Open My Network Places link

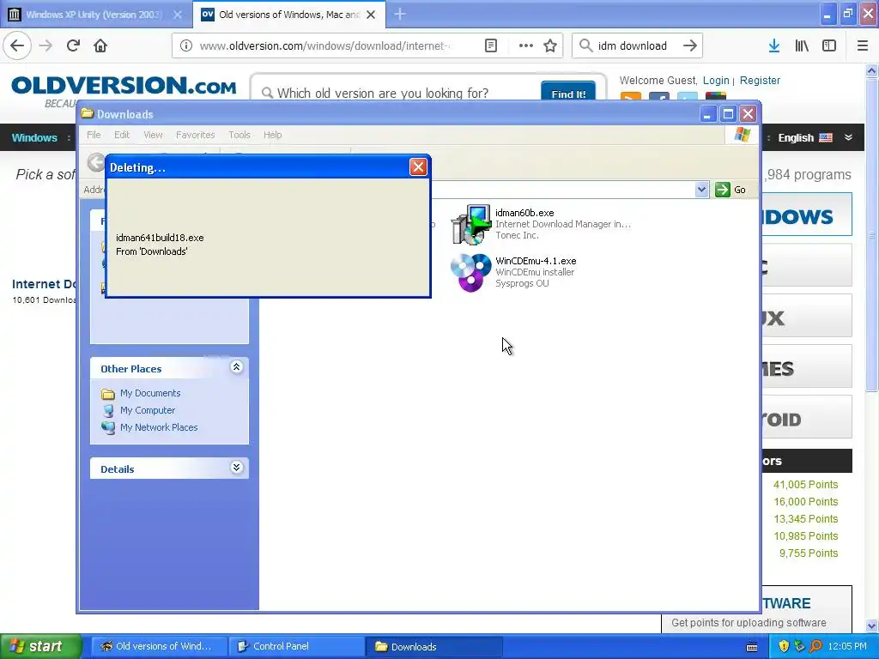159,427
